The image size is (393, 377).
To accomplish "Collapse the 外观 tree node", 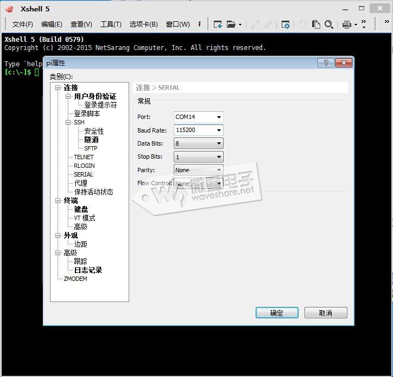I will pos(58,235).
